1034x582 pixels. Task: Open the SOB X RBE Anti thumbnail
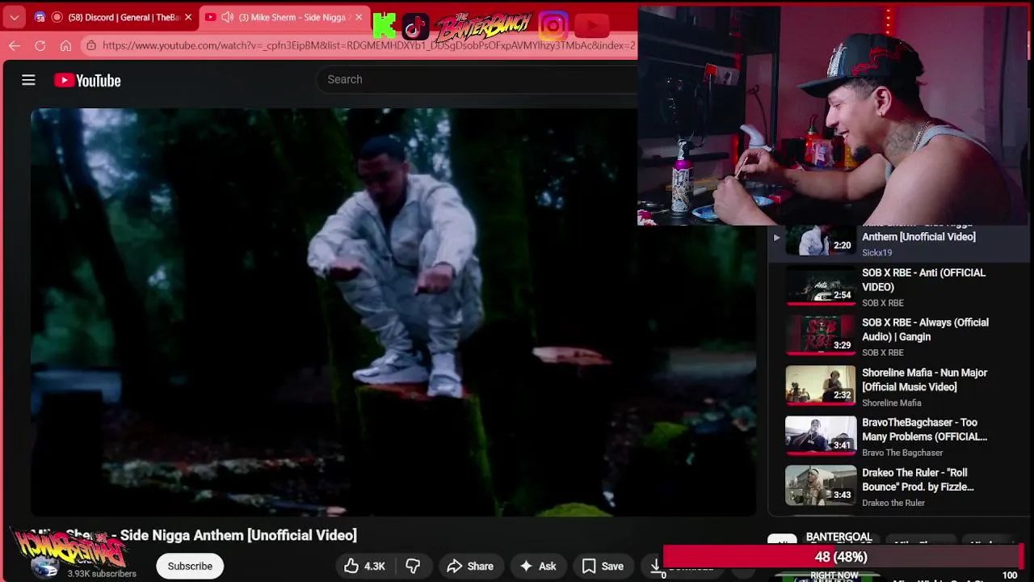pos(821,286)
